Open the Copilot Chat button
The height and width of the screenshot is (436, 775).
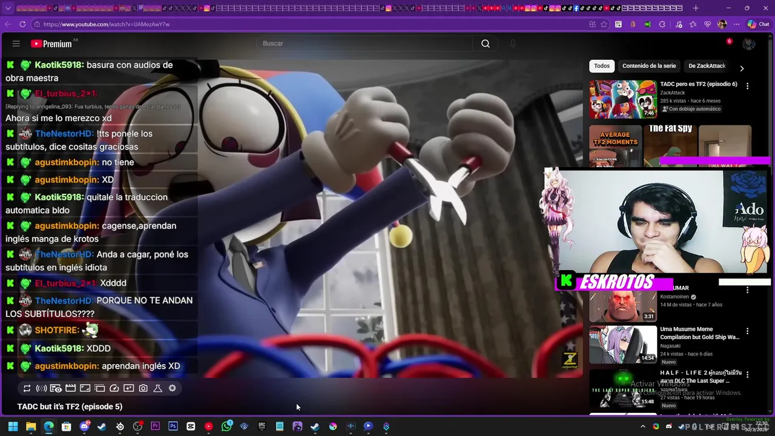tap(758, 24)
